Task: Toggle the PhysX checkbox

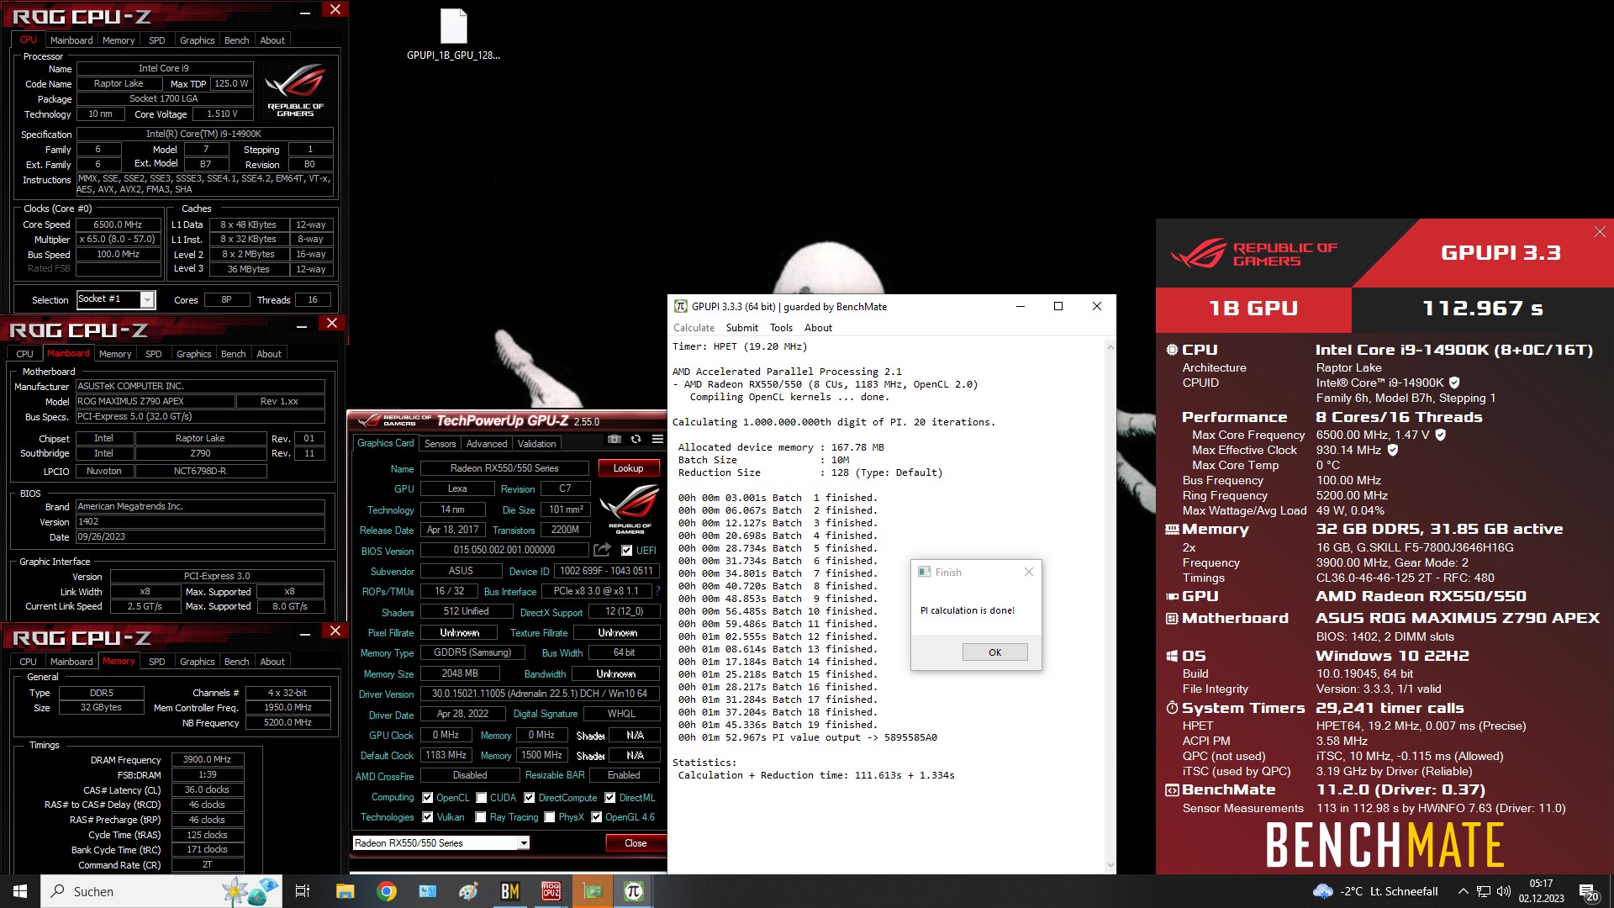Action: coord(550,817)
